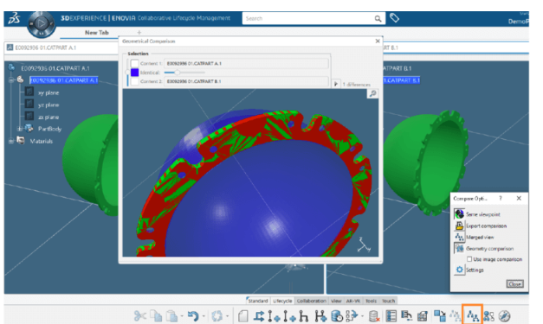The width and height of the screenshot is (543, 324).
Task: Click the Same viewpoint icon
Action: pyautogui.click(x=459, y=213)
